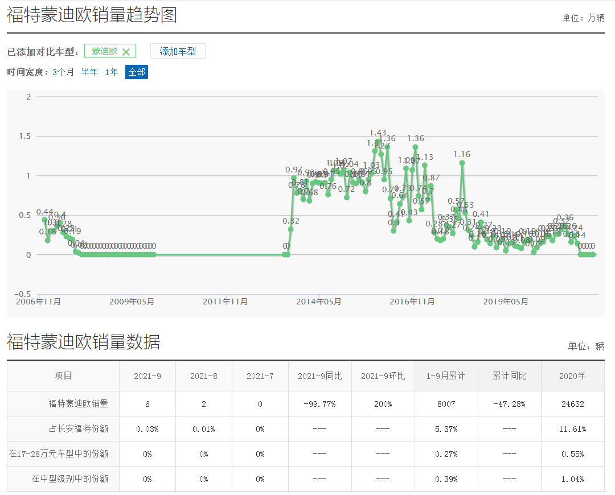Click the 0.44 first data point
615x495 pixels.
(x=44, y=220)
